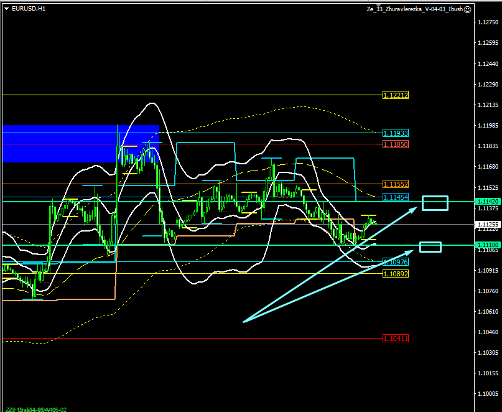
Task: Select the orange 1.11552 level label
Action: (396, 184)
